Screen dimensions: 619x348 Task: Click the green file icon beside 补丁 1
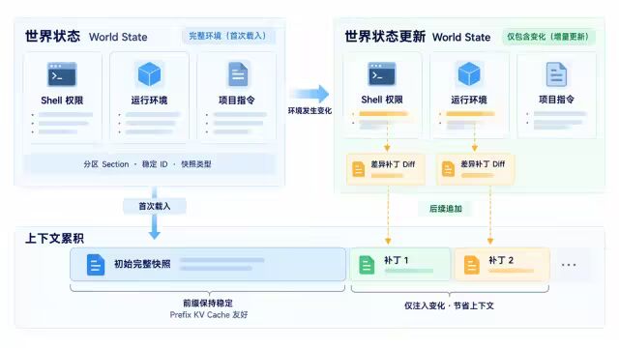click(x=367, y=265)
